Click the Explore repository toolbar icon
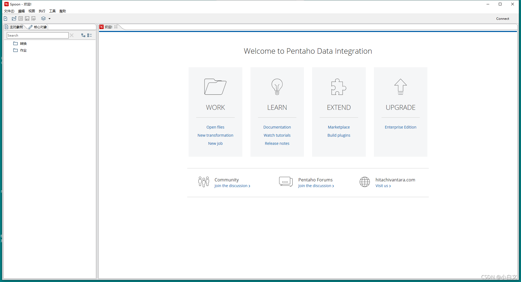This screenshot has width=521, height=282. coord(21,18)
